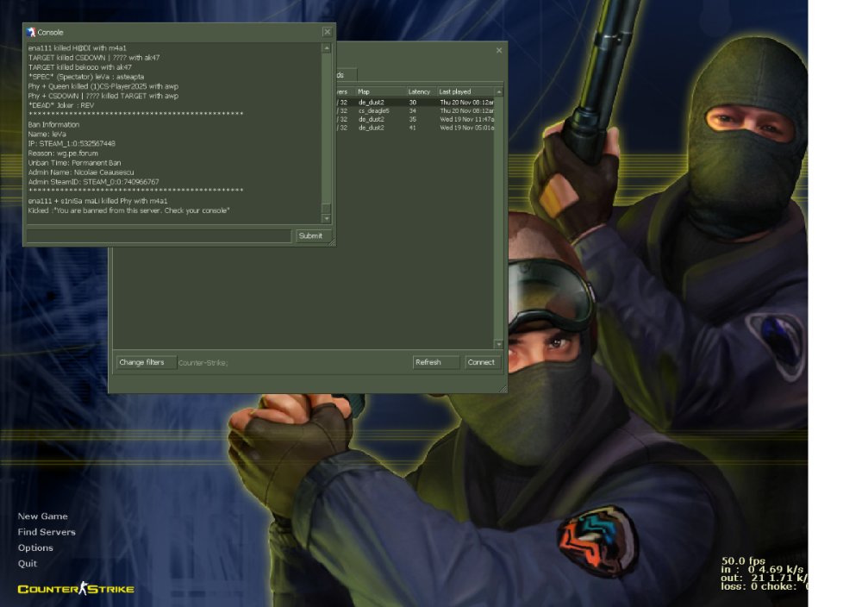
Task: Submit the console command
Action: click(x=314, y=236)
